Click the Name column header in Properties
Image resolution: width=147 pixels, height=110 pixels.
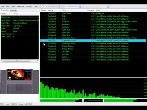pos(4,14)
